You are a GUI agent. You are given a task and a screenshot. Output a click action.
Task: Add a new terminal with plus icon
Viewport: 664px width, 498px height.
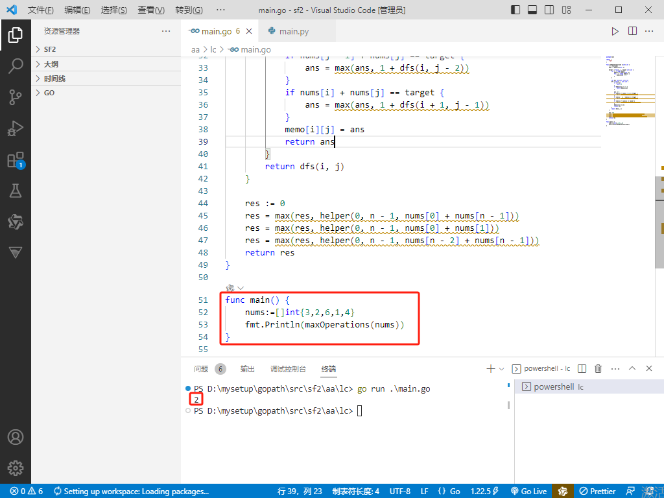click(490, 369)
